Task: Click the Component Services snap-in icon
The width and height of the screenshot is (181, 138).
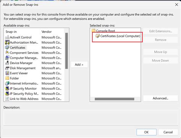Action: pos(7,53)
